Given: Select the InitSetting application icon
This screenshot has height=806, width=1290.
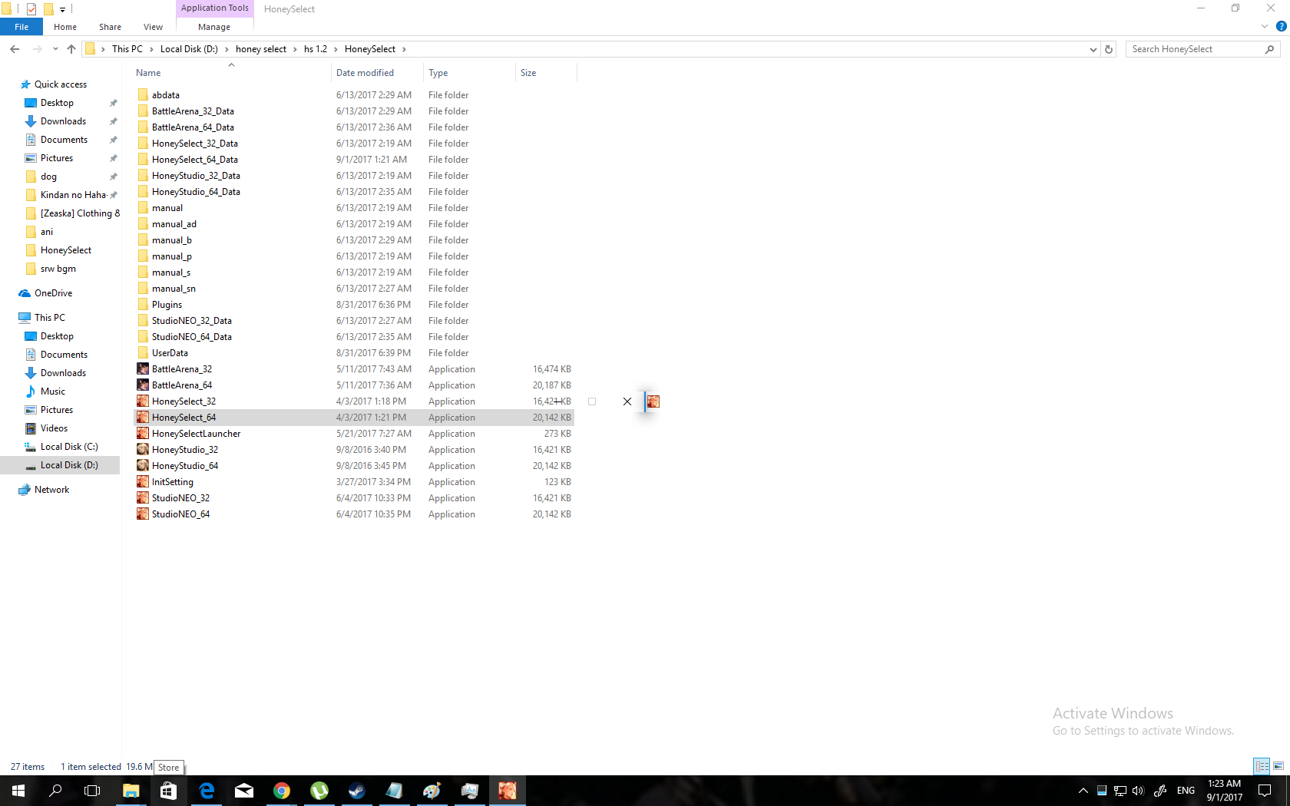Looking at the screenshot, I should point(143,482).
